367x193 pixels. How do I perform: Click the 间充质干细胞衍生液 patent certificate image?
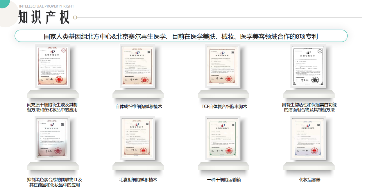(x=53, y=66)
